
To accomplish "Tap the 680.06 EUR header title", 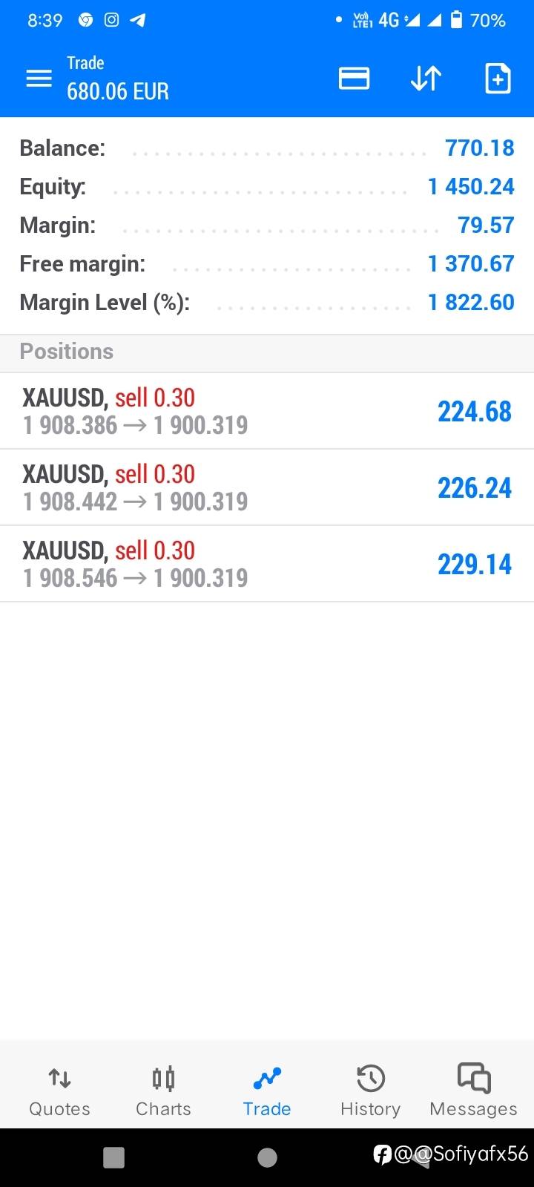I will tap(118, 91).
